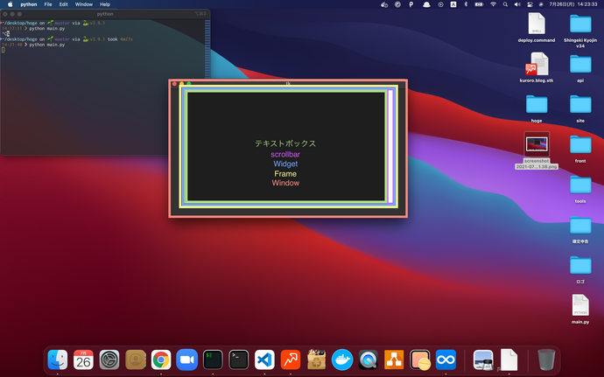Open the blue infinity app in the Dock
The image size is (604, 377).
pos(446,360)
